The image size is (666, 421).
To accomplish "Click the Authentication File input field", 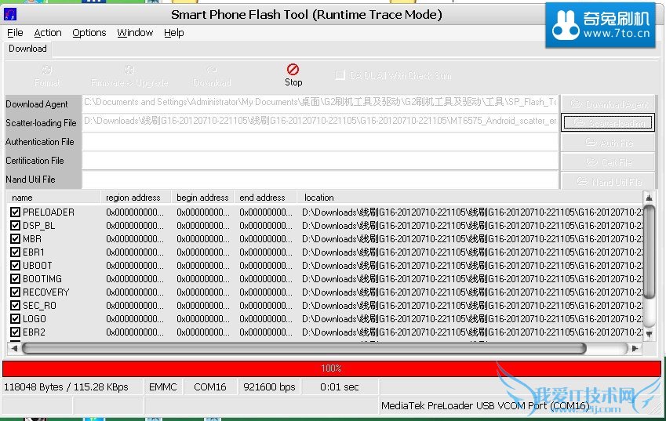I will (x=320, y=142).
